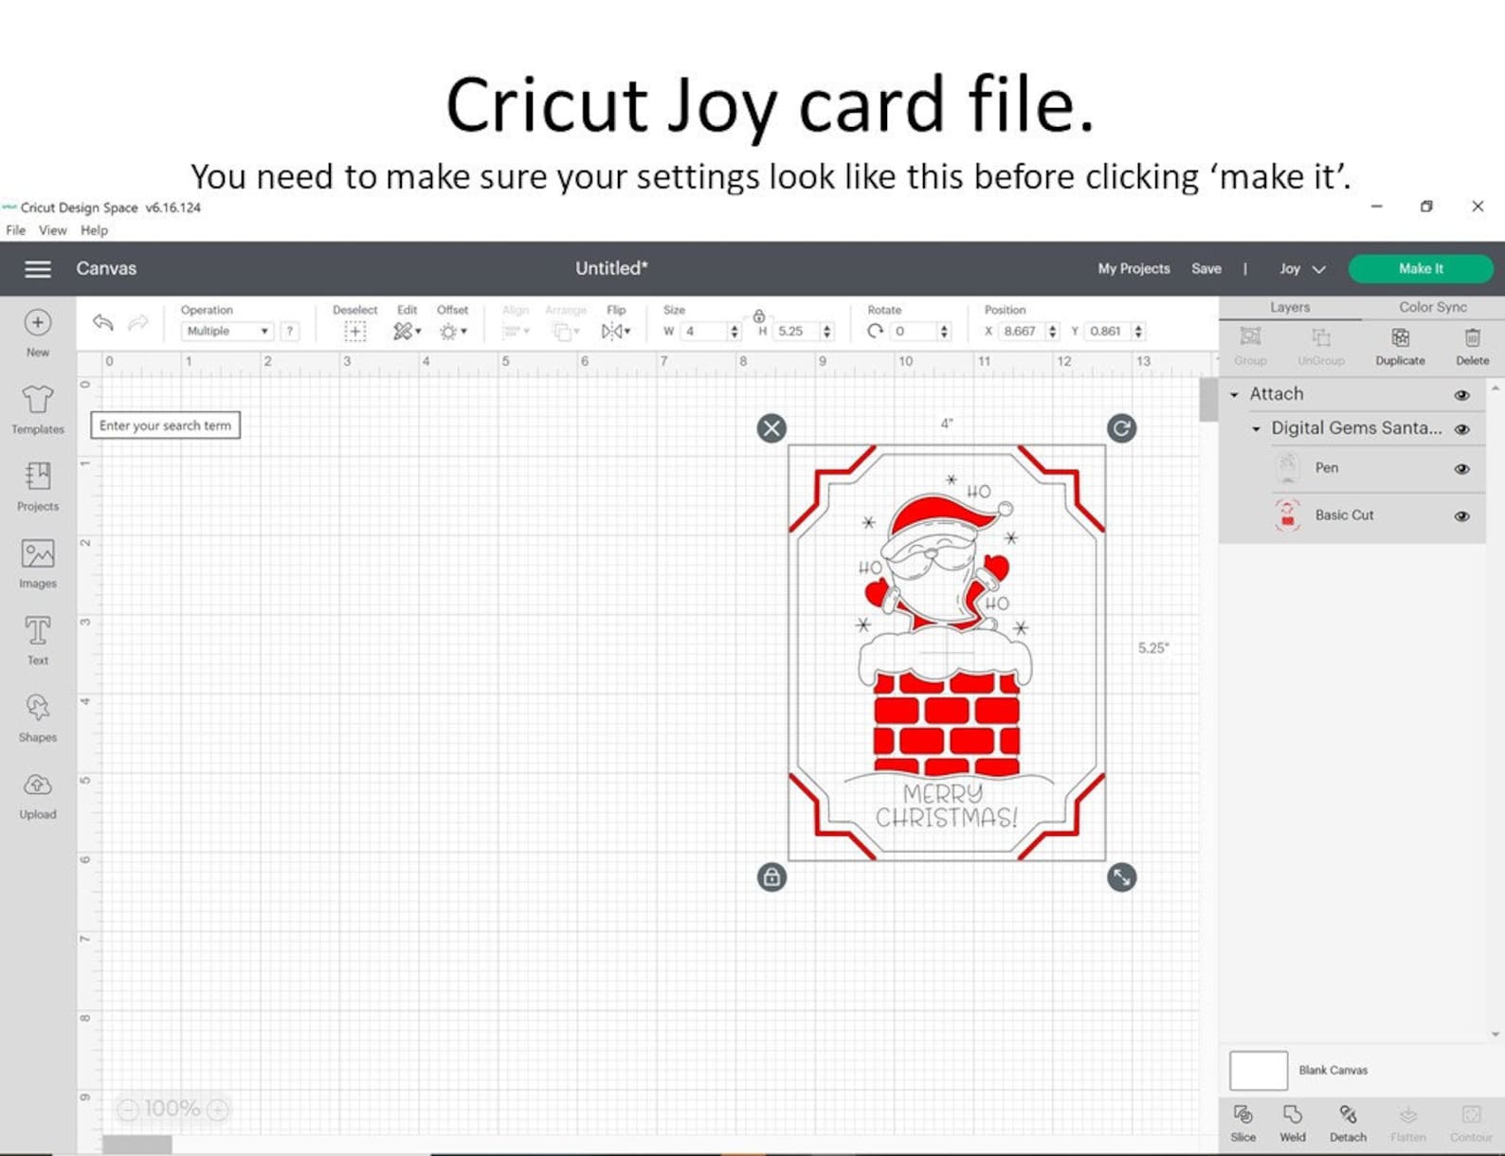Open the Shapes tool
Image resolution: width=1505 pixels, height=1156 pixels.
click(38, 717)
